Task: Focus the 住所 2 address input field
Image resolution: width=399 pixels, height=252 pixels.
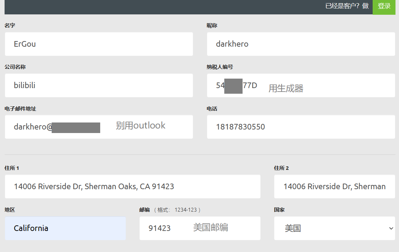Action: coord(334,187)
